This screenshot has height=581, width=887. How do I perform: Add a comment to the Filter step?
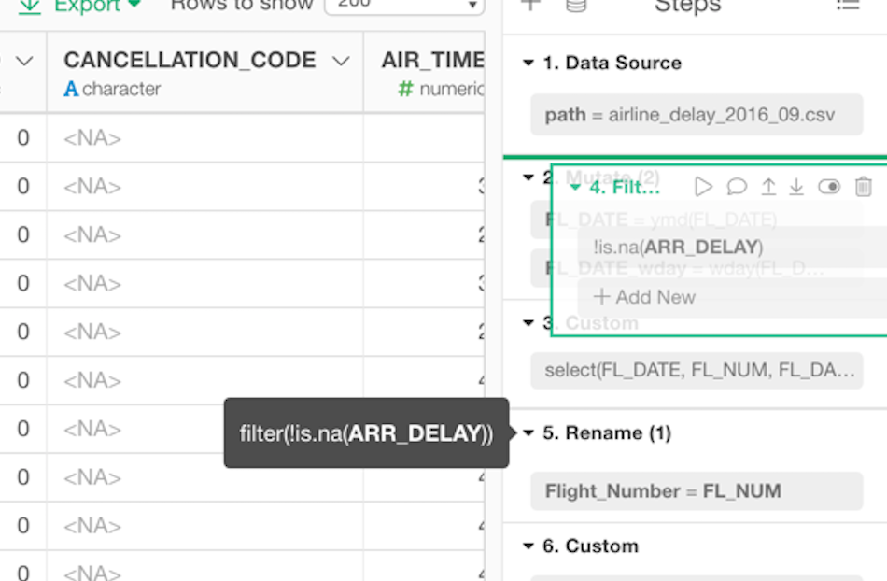point(737,186)
